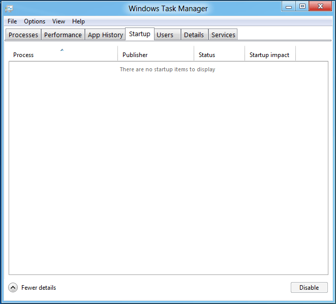
Task: Close the Windows Task Manager window
Action: (320, 6)
